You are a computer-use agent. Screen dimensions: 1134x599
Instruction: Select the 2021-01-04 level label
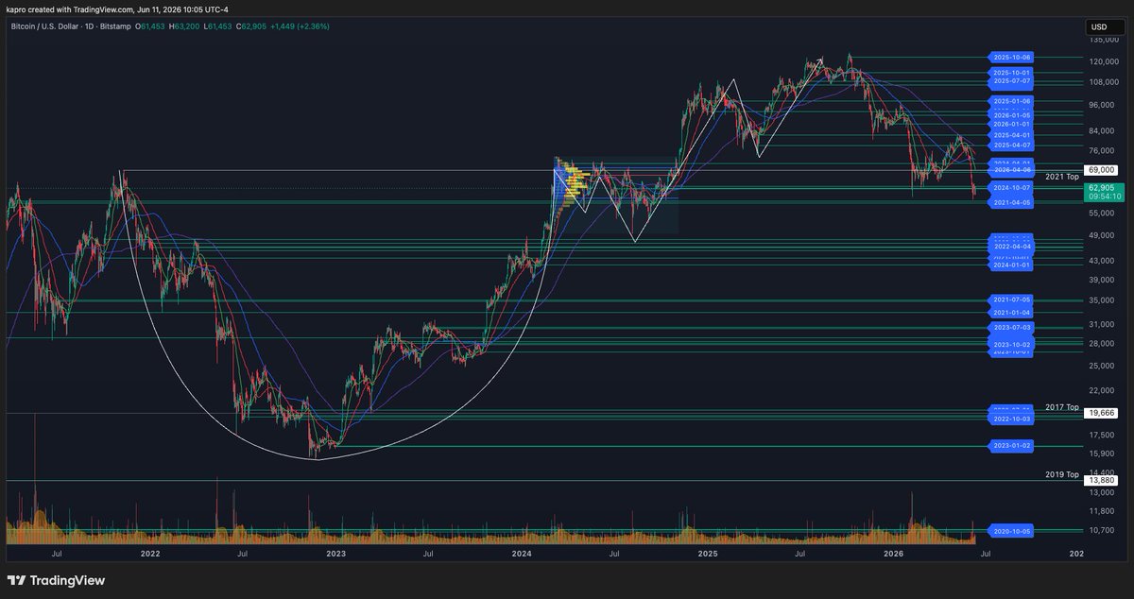[1012, 312]
